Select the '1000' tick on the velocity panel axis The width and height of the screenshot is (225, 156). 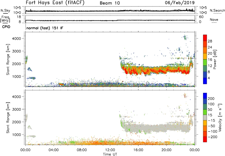coord(17,135)
